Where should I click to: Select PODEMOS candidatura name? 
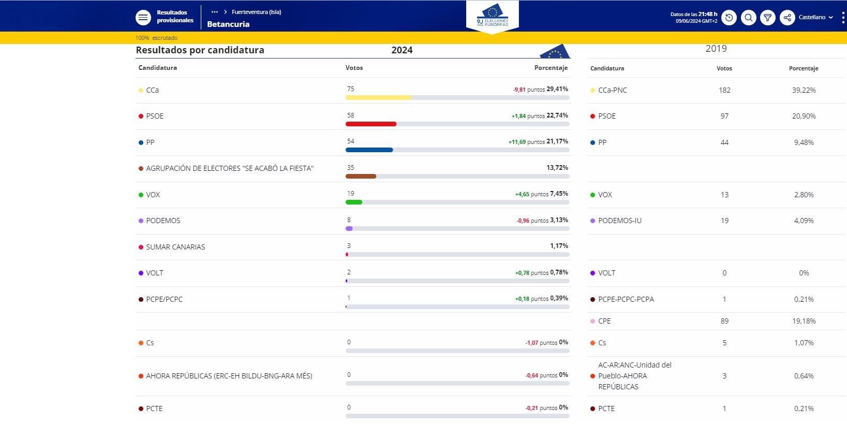163,221
